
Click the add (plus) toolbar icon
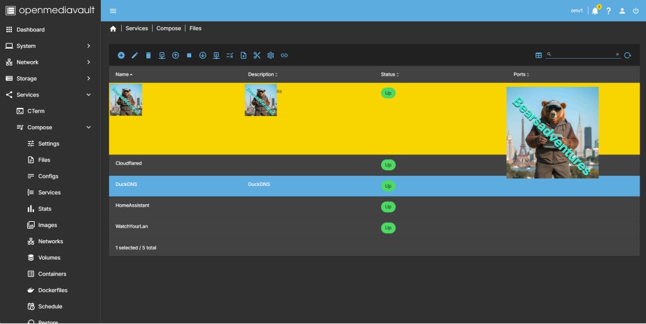[121, 55]
